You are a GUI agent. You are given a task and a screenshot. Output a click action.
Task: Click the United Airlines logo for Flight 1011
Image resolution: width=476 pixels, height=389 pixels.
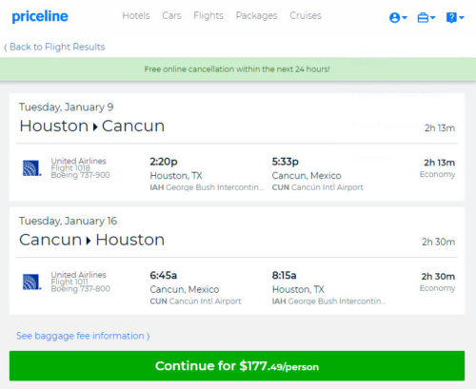pyautogui.click(x=32, y=282)
